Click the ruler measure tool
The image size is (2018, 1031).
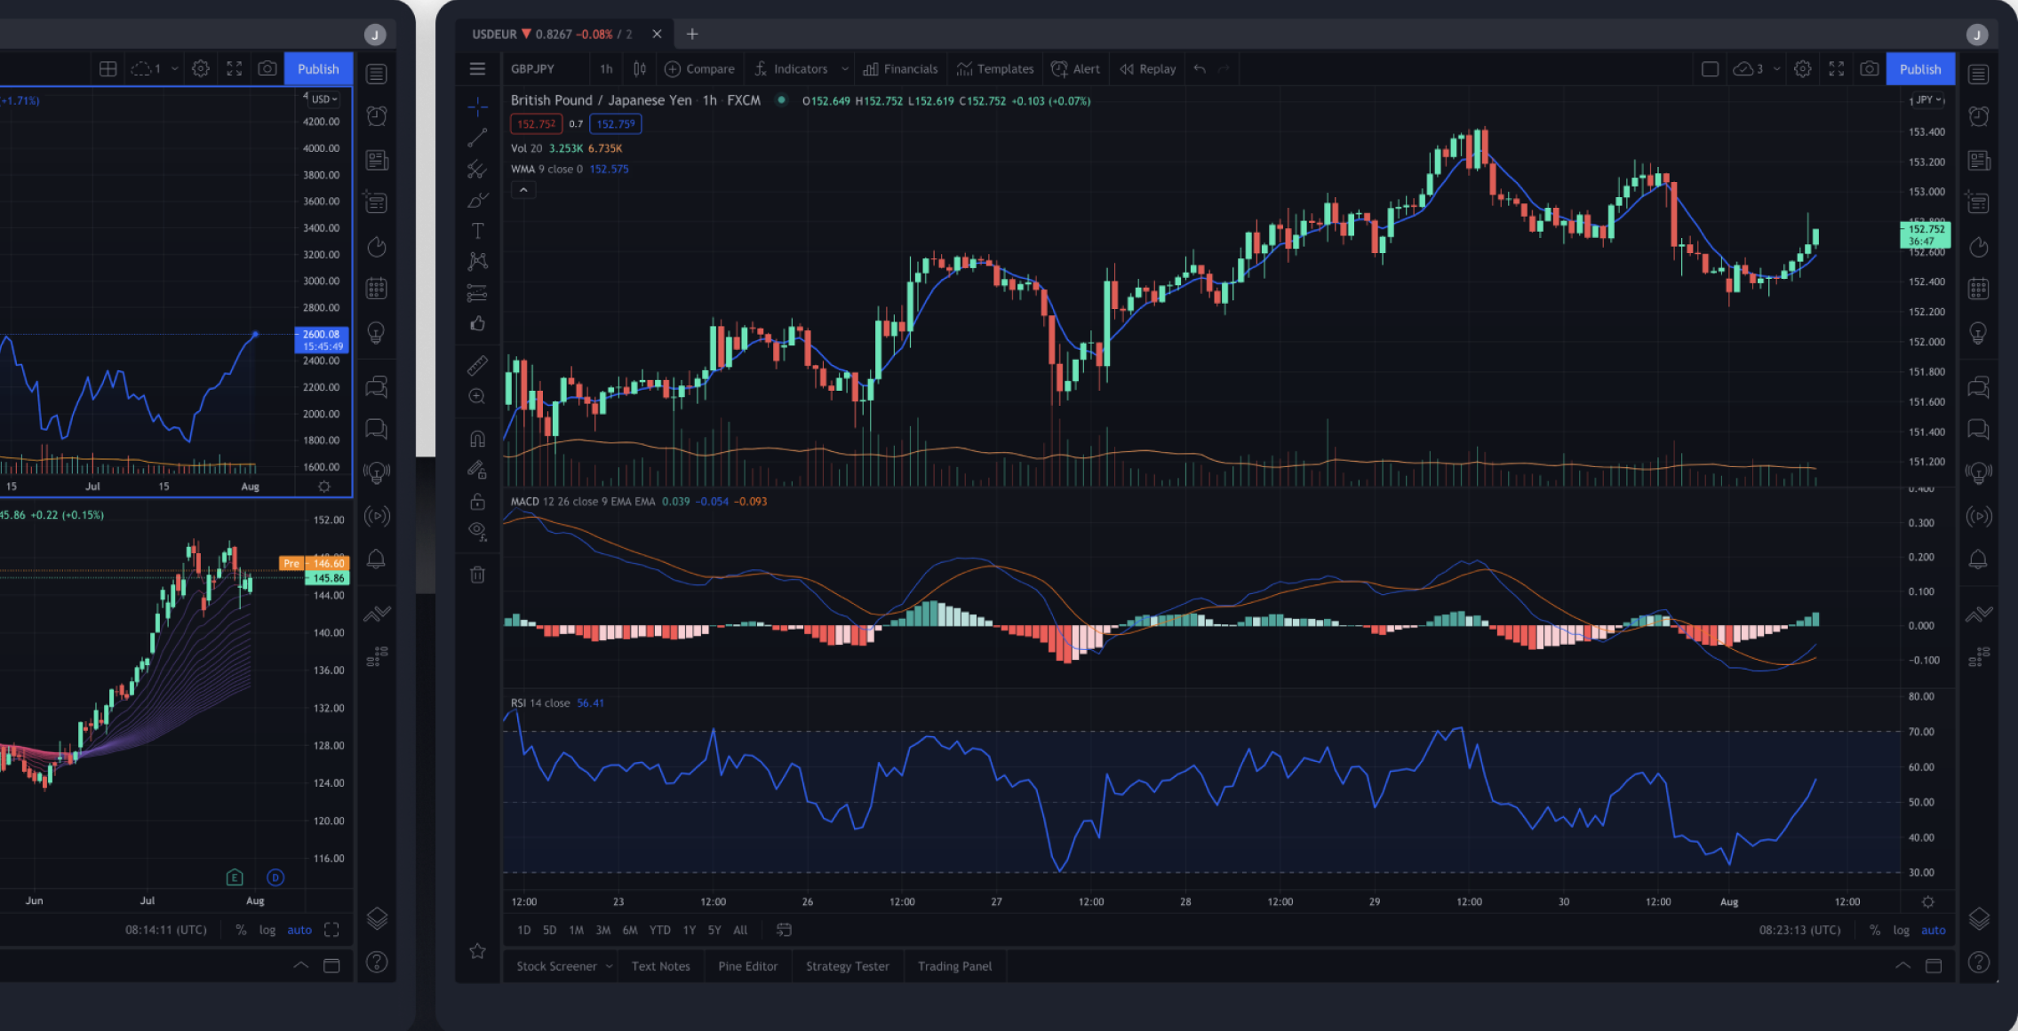[477, 365]
